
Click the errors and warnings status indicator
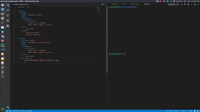click(9, 111)
